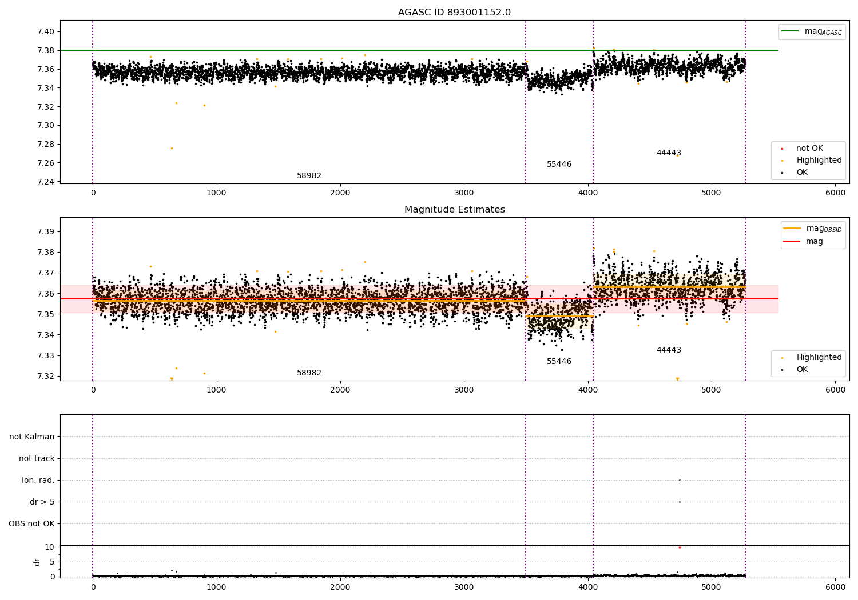Click the 1000 x-tick under the Magnitude Estimates plot
The width and height of the screenshot is (858, 600).
pos(217,390)
